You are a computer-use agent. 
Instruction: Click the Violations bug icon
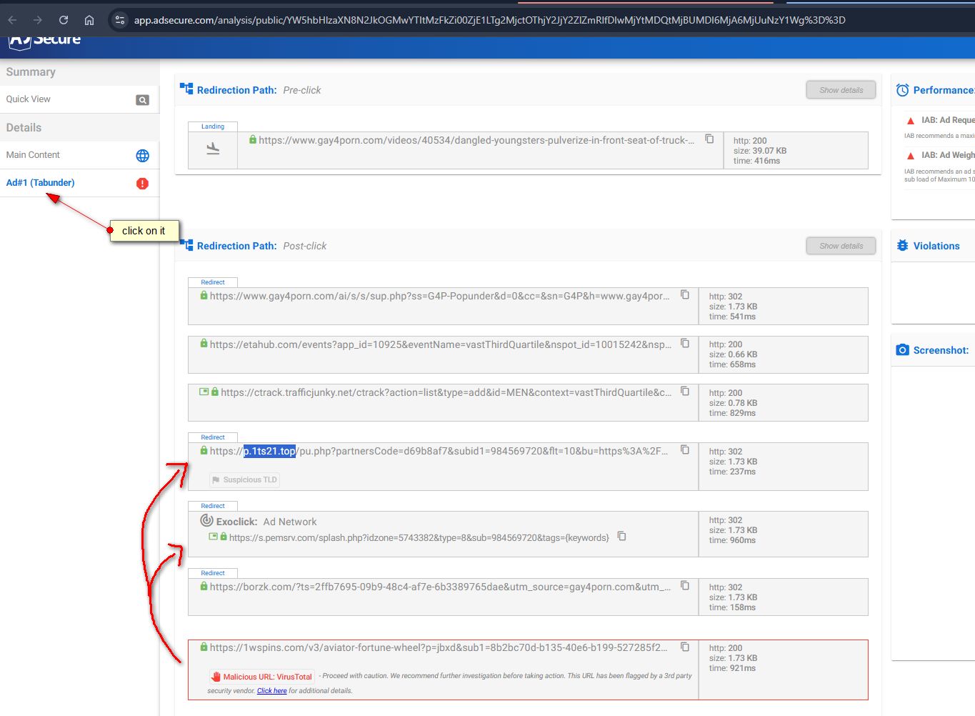coord(903,246)
